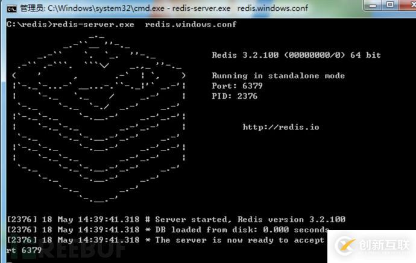Click the Redis ASCII art cube logo
The height and width of the screenshot is (263, 416).
(x=99, y=119)
